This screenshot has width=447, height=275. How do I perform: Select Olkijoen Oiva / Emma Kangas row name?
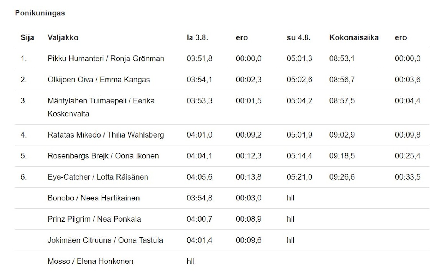coord(98,80)
